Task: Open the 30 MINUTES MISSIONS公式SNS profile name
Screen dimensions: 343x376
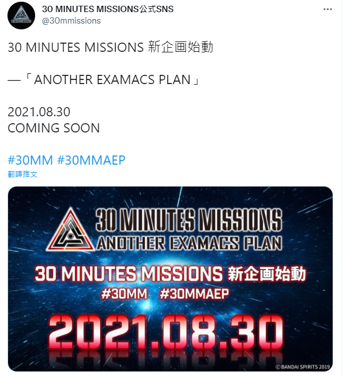Action: 108,9
